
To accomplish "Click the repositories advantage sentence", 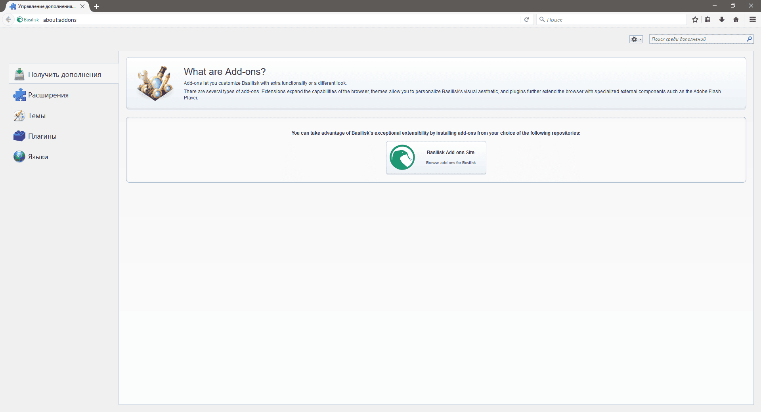I will click(436, 133).
